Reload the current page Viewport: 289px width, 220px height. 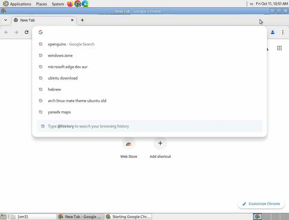pos(27,32)
